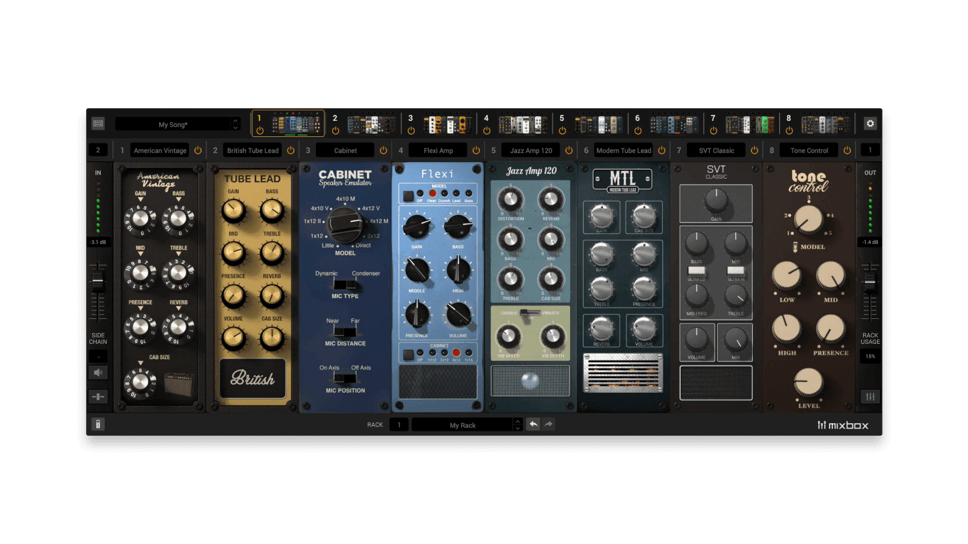This screenshot has height=544, width=968.
Task: Switch Jazz Amp 120 from Chorus to Vibrato
Action: pyautogui.click(x=538, y=312)
